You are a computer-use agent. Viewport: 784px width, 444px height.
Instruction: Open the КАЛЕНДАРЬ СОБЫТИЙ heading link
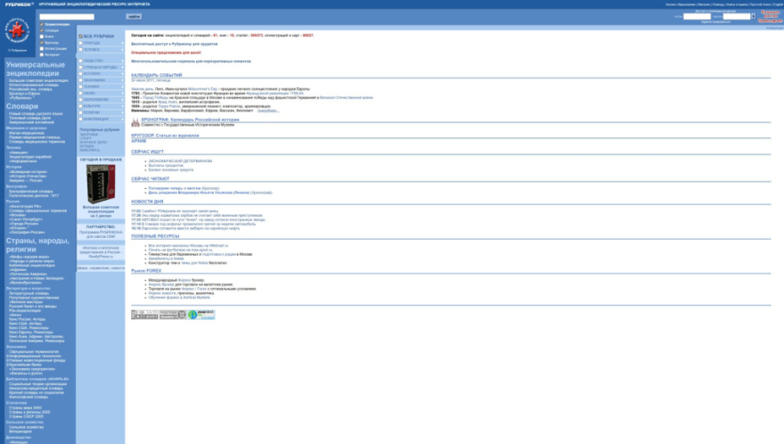point(156,75)
